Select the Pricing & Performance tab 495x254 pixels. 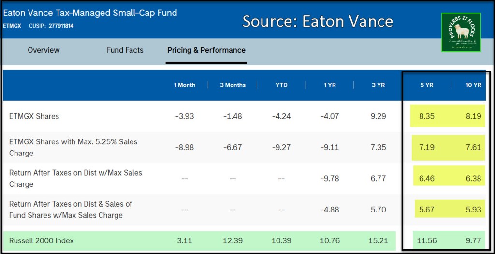206,50
